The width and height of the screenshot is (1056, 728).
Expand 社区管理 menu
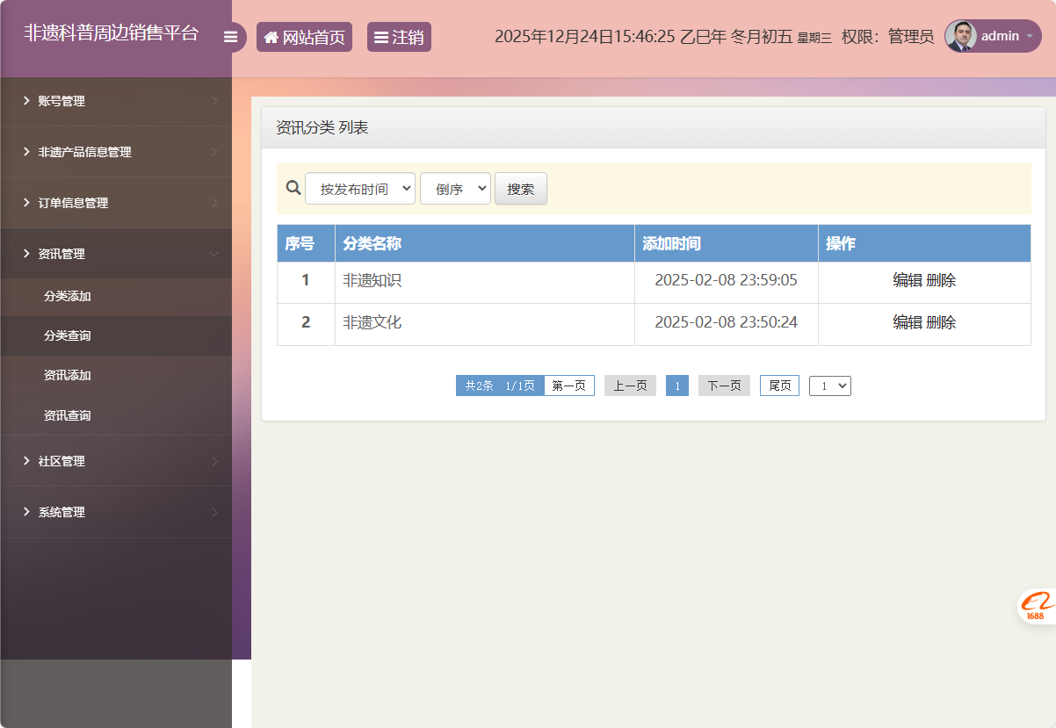(116, 461)
